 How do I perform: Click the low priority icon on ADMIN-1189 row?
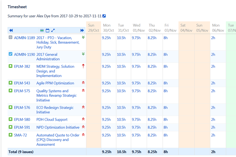(83, 37)
